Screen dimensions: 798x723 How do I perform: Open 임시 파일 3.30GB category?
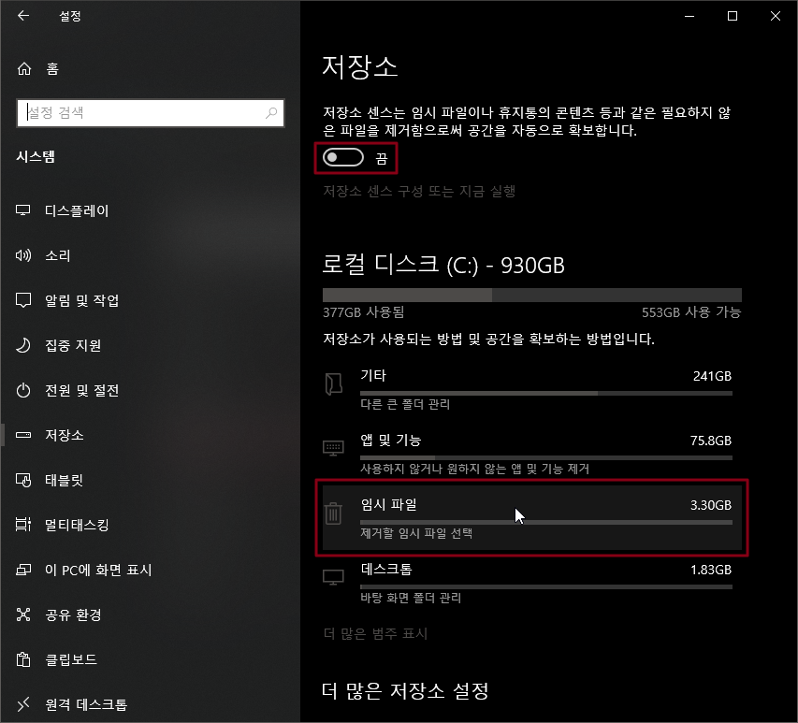pyautogui.click(x=531, y=518)
